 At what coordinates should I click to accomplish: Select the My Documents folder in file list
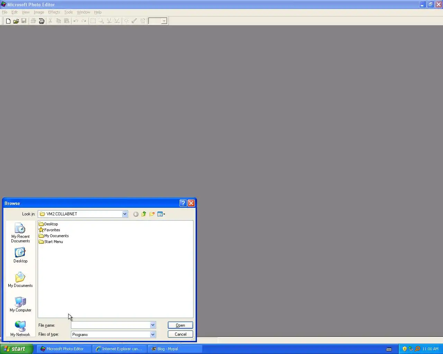54,236
